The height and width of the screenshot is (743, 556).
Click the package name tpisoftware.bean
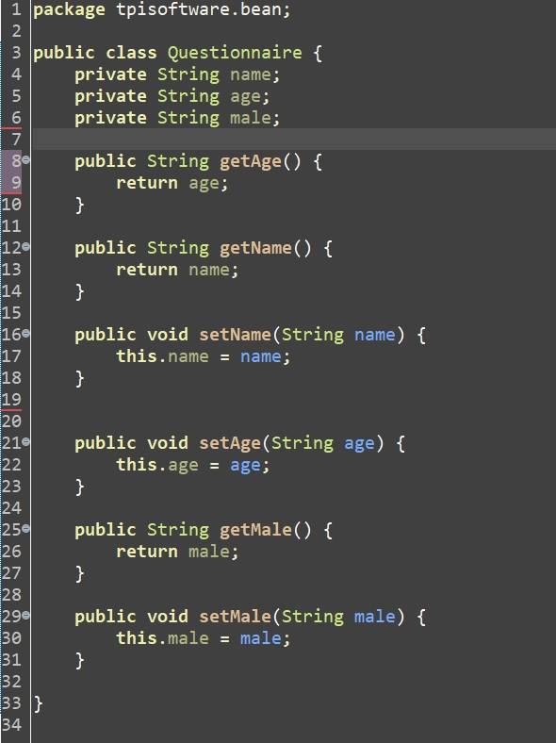point(199,9)
